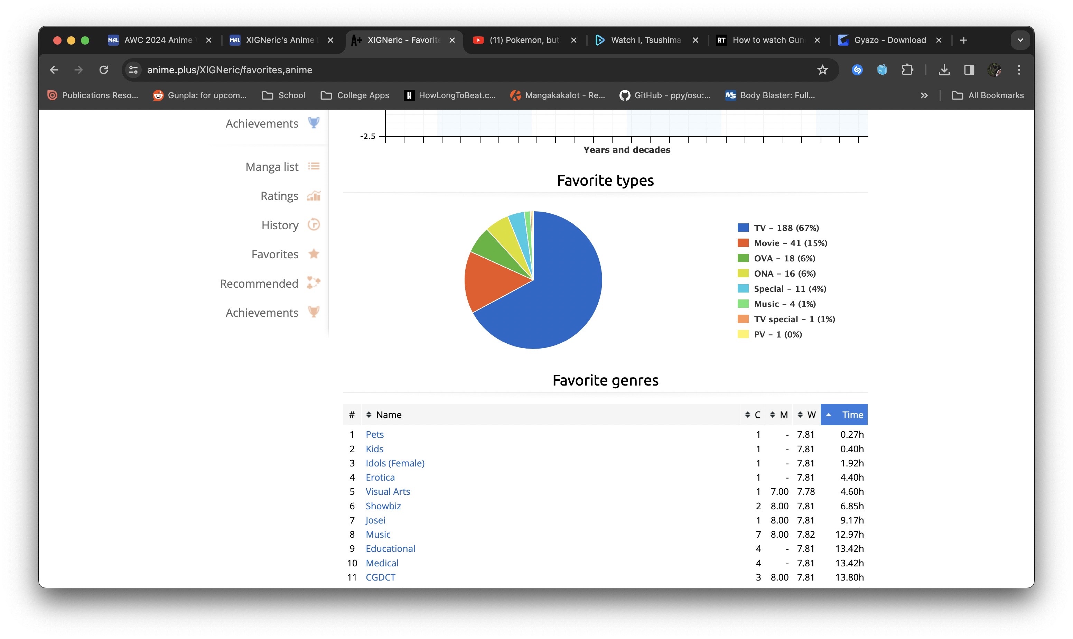This screenshot has width=1073, height=639.
Task: Toggle the Chrome side panel
Action: 969,70
